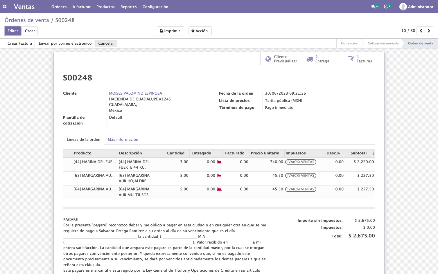Open the optional columns menu in table header

373,153
